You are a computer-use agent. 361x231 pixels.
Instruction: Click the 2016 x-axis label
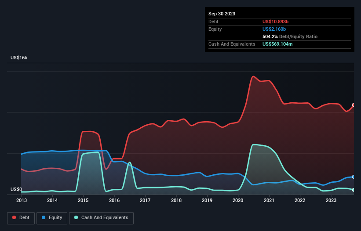(x=114, y=200)
